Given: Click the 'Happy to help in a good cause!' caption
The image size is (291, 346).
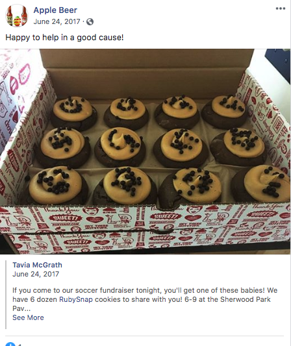Looking at the screenshot, I should 64,38.
